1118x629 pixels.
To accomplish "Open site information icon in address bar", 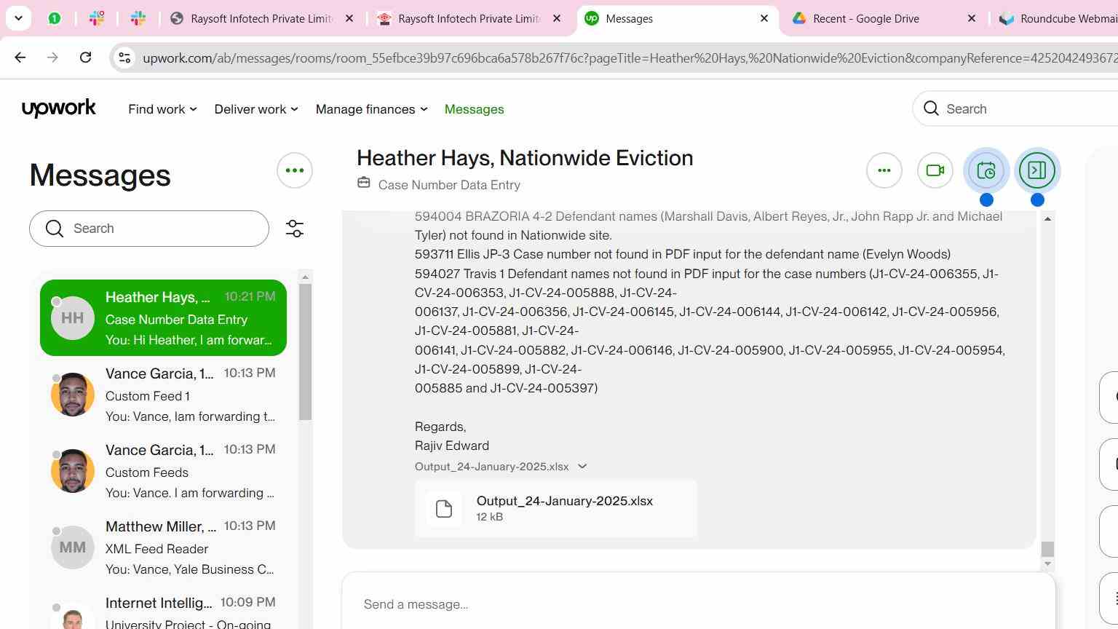I will (124, 58).
